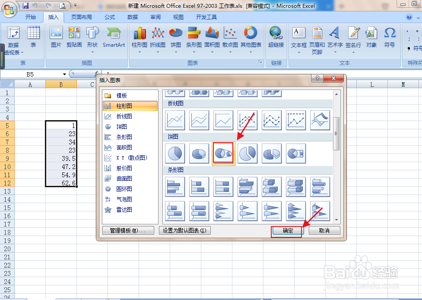
Task: Open the line chart (折线图) ribbon button
Action: 158,40
